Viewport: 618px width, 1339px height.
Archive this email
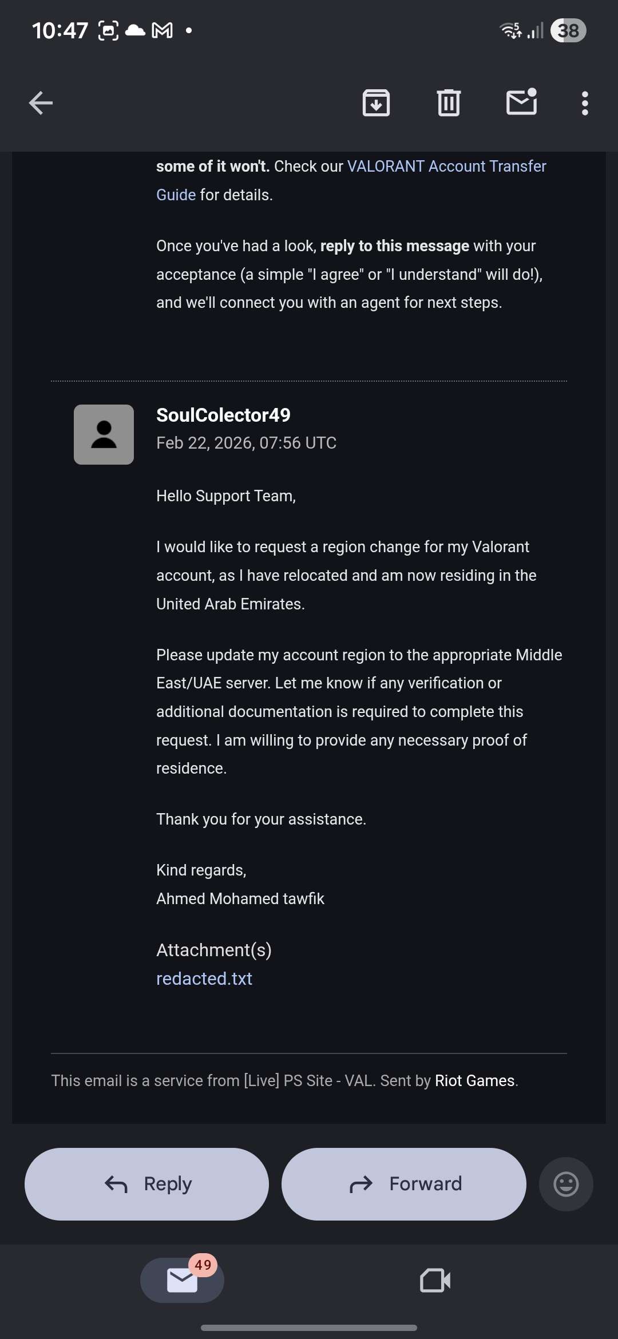[x=376, y=103]
